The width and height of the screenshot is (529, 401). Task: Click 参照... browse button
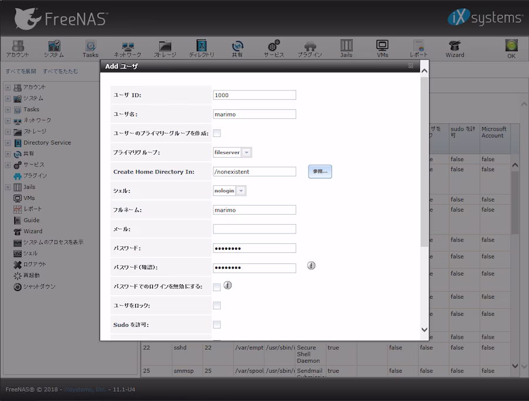(x=320, y=172)
